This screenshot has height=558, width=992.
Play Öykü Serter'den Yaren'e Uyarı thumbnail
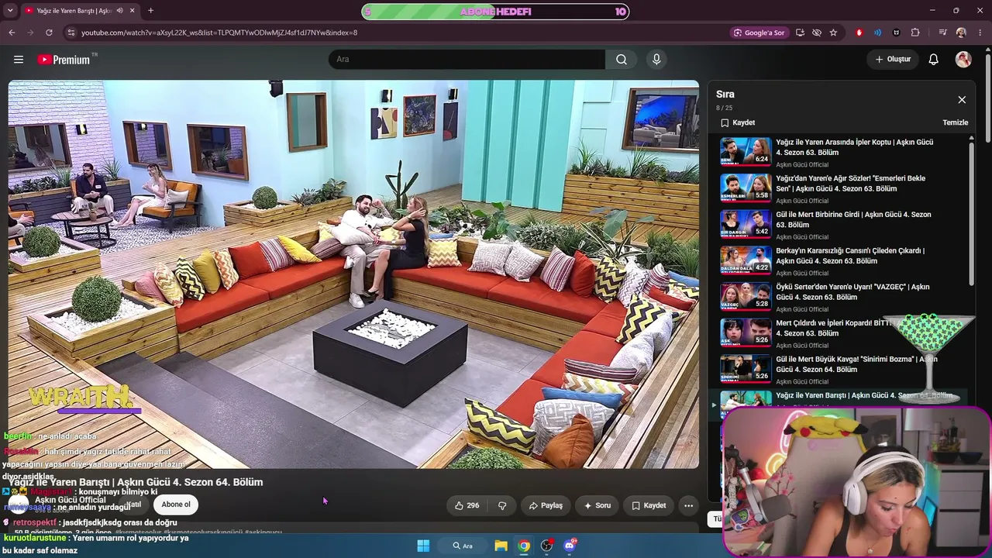coord(746,296)
